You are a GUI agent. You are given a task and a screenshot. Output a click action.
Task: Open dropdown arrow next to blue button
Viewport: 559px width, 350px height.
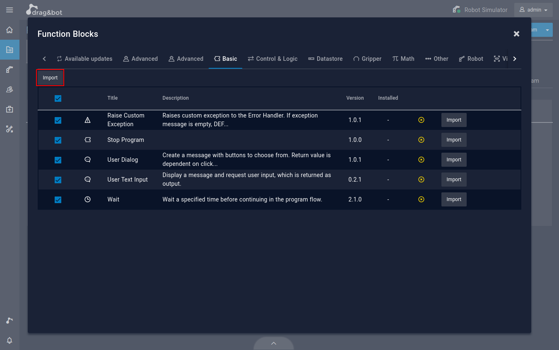(x=547, y=30)
